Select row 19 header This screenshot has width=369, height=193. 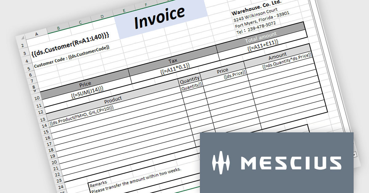pos(52,156)
